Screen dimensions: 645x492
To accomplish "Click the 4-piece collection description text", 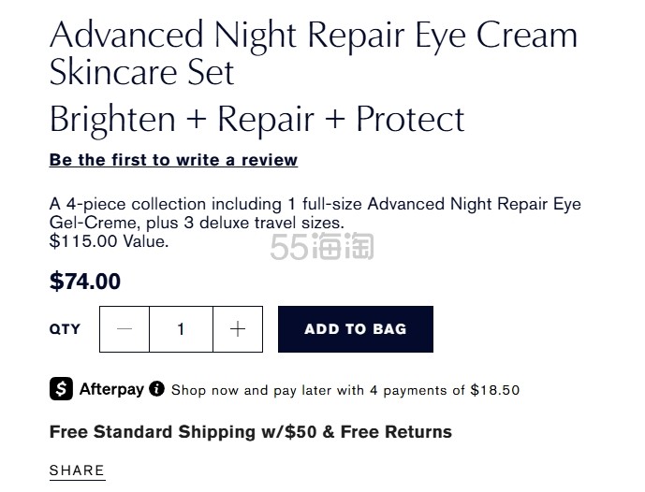I will 315,204.
